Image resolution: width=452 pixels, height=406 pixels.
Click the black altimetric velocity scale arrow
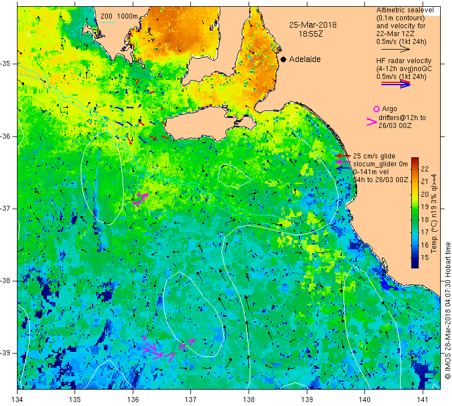tap(395, 50)
